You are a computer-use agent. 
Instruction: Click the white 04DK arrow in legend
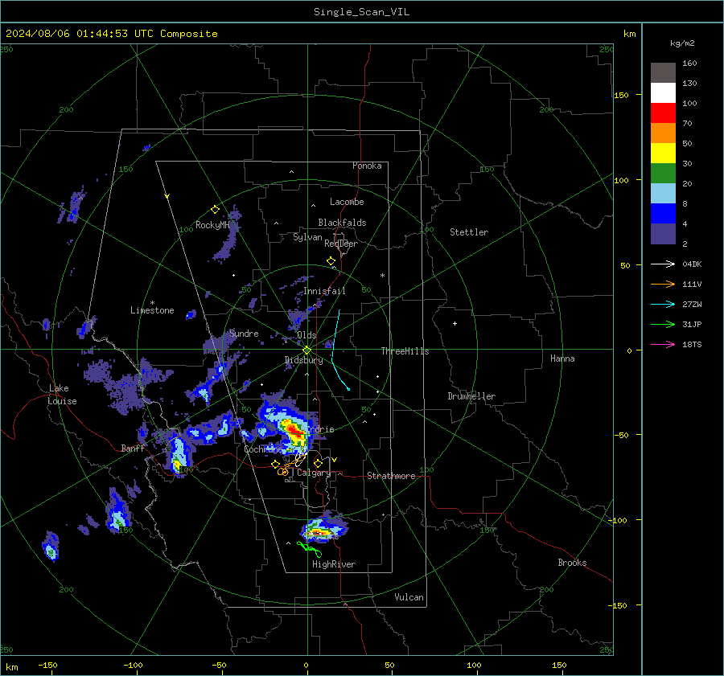pyautogui.click(x=663, y=264)
